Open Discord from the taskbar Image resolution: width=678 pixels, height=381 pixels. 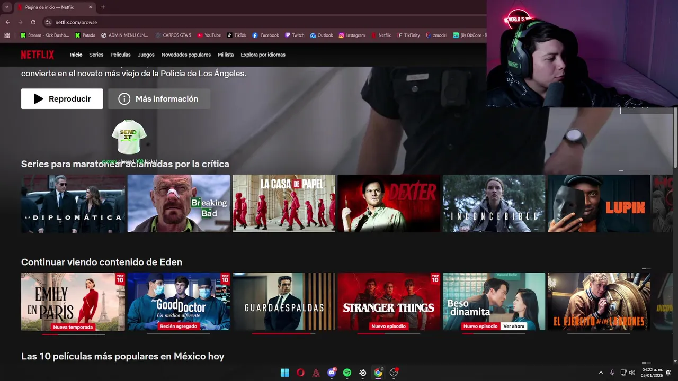coord(332,373)
